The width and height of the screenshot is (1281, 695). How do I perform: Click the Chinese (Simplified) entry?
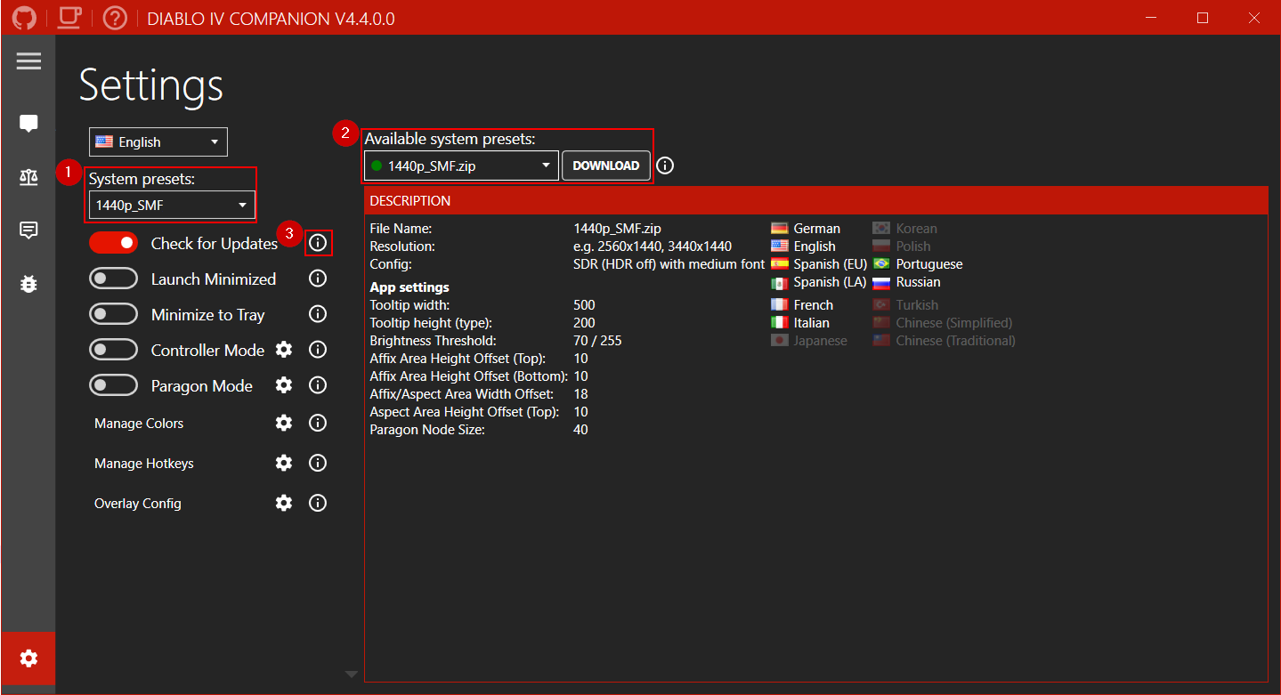[x=943, y=323]
